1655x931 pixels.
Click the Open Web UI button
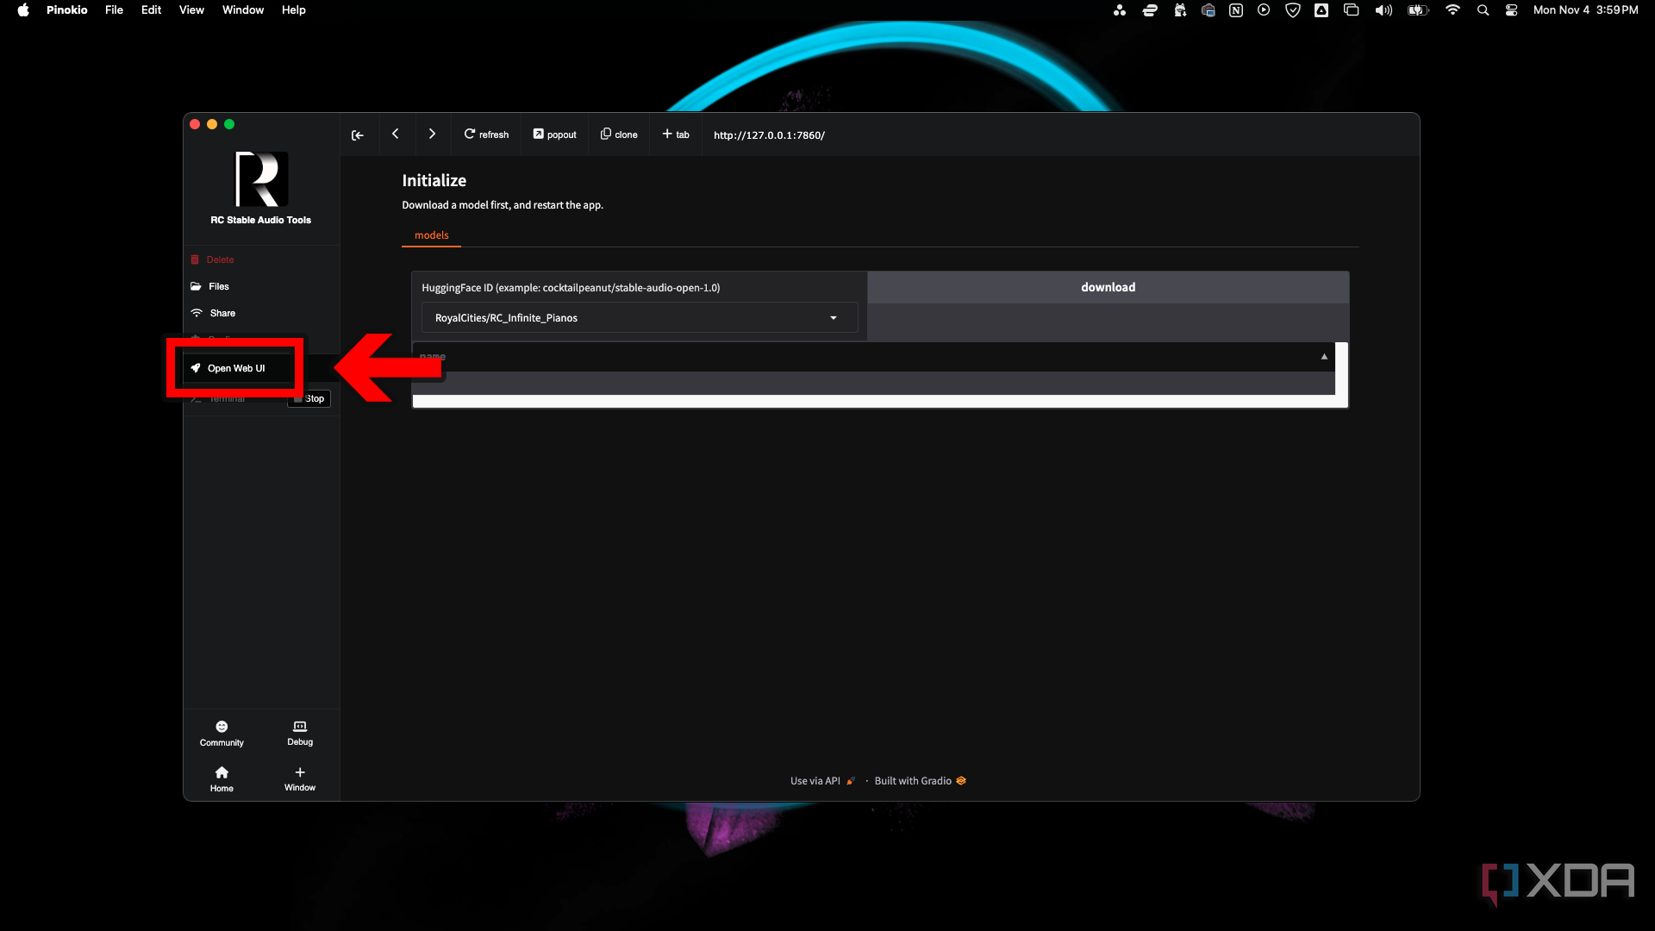[x=235, y=367]
